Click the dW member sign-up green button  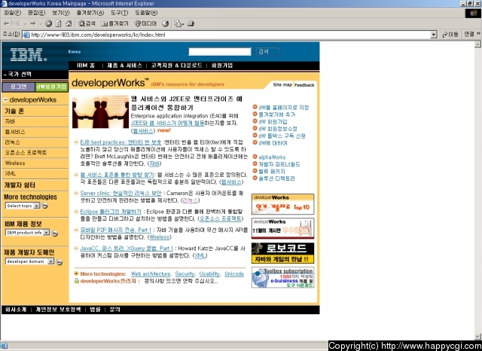click(51, 87)
